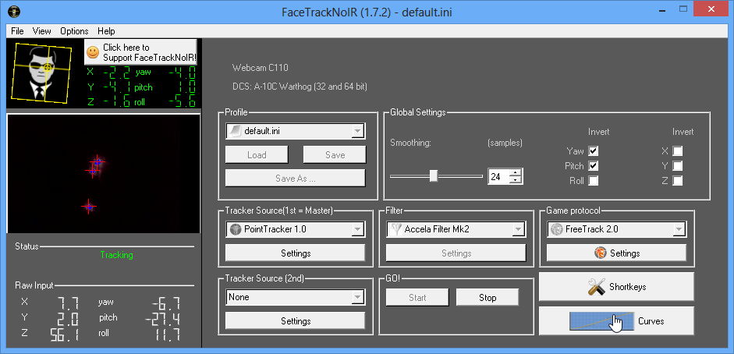The image size is (734, 354).
Task: Increase smoothing samples with up arrow
Action: (515, 172)
